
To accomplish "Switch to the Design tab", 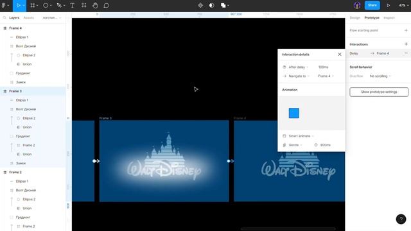I will (x=354, y=18).
